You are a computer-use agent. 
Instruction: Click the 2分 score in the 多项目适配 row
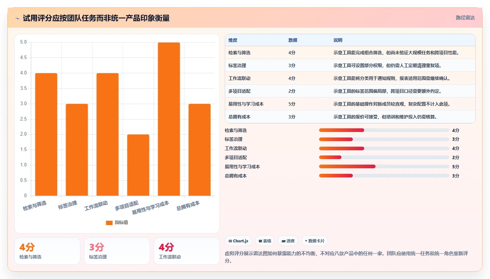[x=292, y=91]
